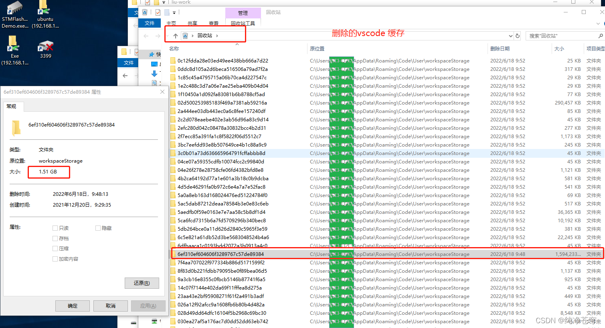
Task: Select folder 02d500253985183f469a7381ab59216a
Action: tap(222, 103)
